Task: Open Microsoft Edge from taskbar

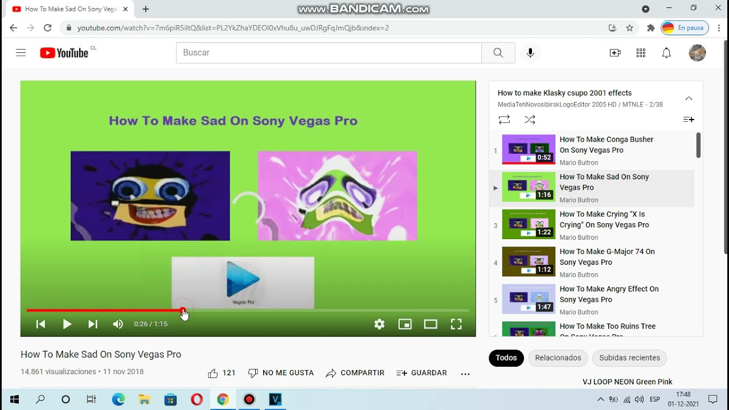Action: (x=118, y=400)
